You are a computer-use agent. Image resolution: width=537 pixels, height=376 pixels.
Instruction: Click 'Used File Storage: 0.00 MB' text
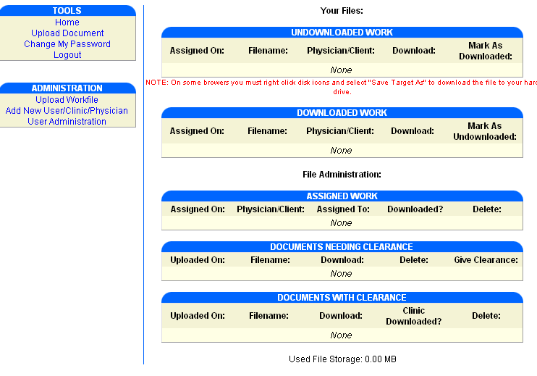[342, 359]
